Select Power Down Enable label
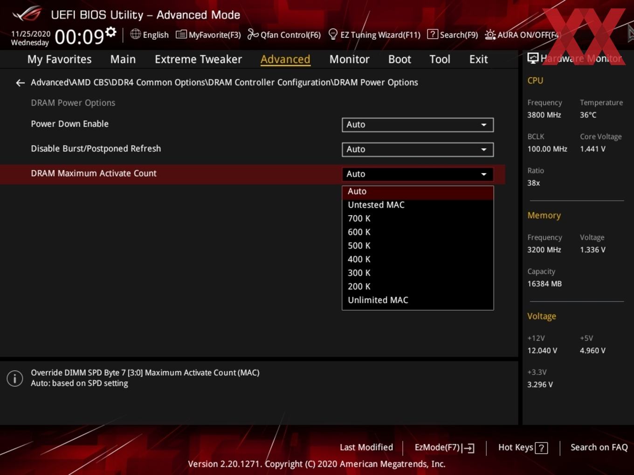This screenshot has width=634, height=475. pos(70,124)
